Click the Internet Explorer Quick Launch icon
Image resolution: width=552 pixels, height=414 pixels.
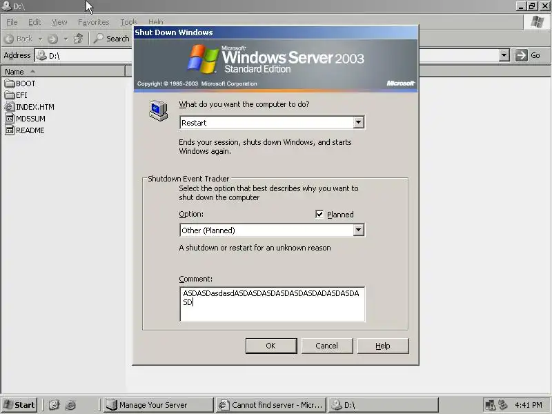coord(71,405)
